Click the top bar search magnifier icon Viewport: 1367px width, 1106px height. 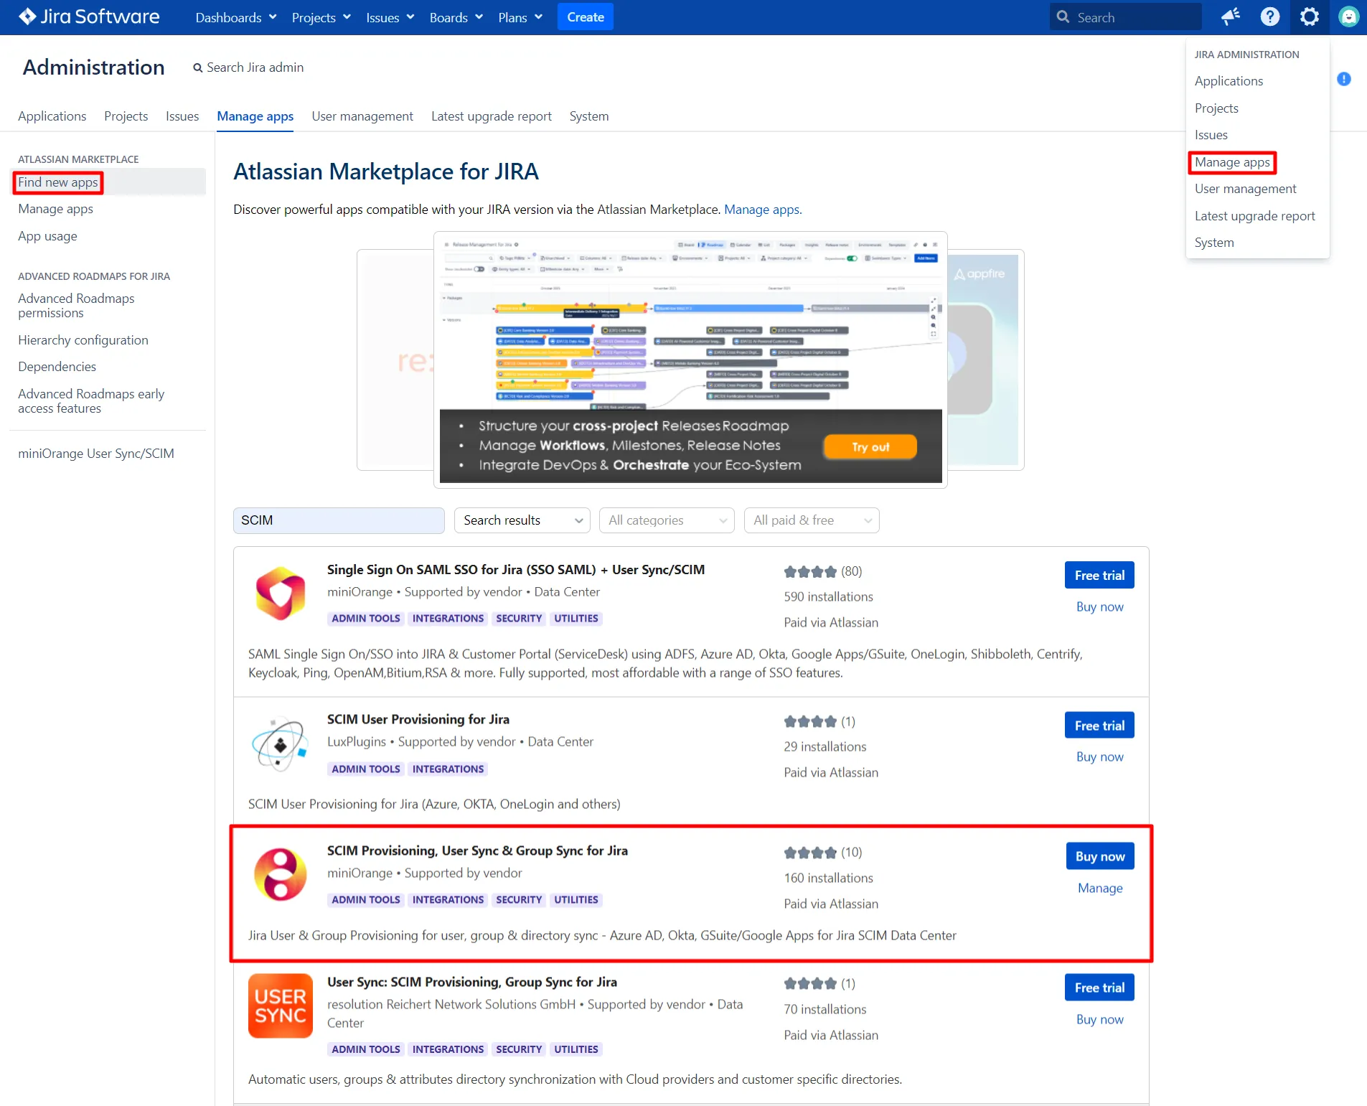point(1063,17)
